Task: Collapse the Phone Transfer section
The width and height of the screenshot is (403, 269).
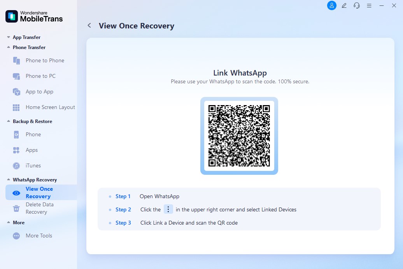Action: 9,47
